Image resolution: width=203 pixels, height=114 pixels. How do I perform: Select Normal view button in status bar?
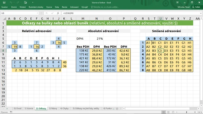click(x=164, y=112)
